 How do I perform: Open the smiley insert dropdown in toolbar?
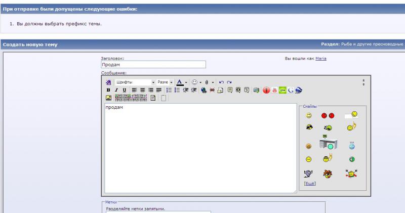point(200,82)
